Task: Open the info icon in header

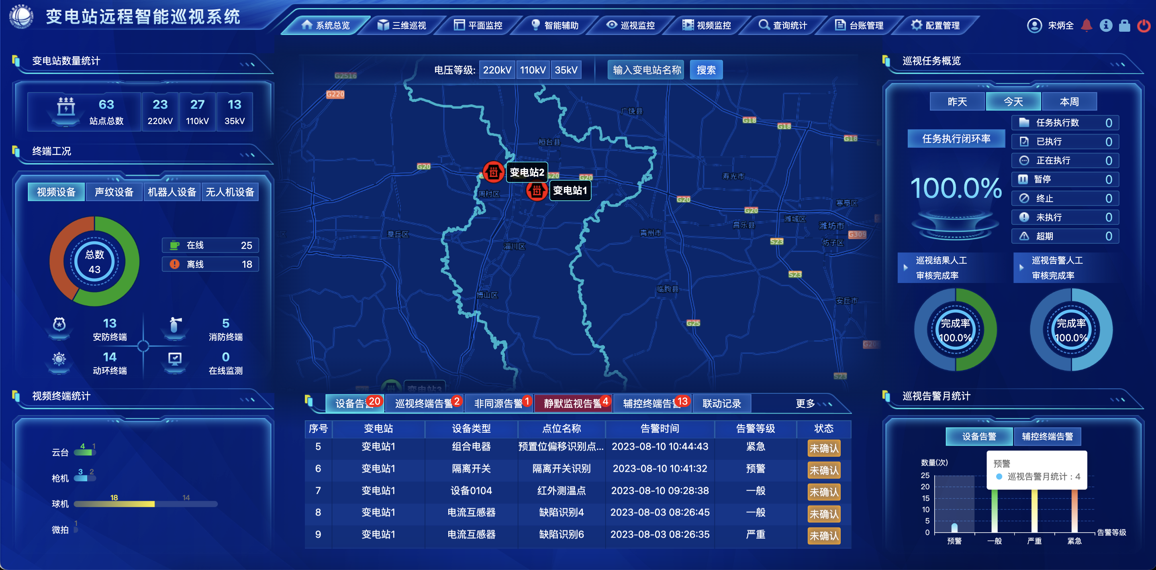Action: [1106, 25]
